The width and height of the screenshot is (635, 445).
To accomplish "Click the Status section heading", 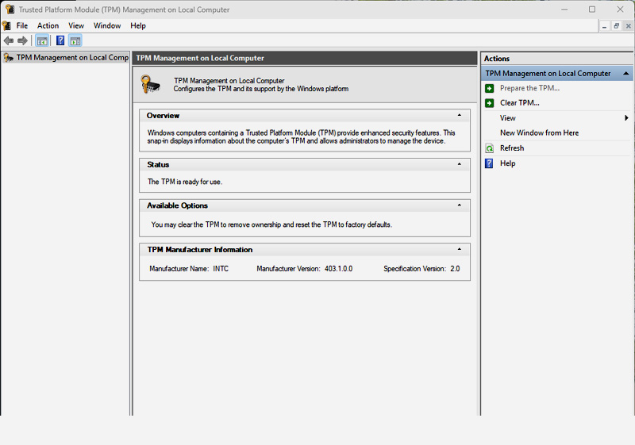I will click(158, 165).
